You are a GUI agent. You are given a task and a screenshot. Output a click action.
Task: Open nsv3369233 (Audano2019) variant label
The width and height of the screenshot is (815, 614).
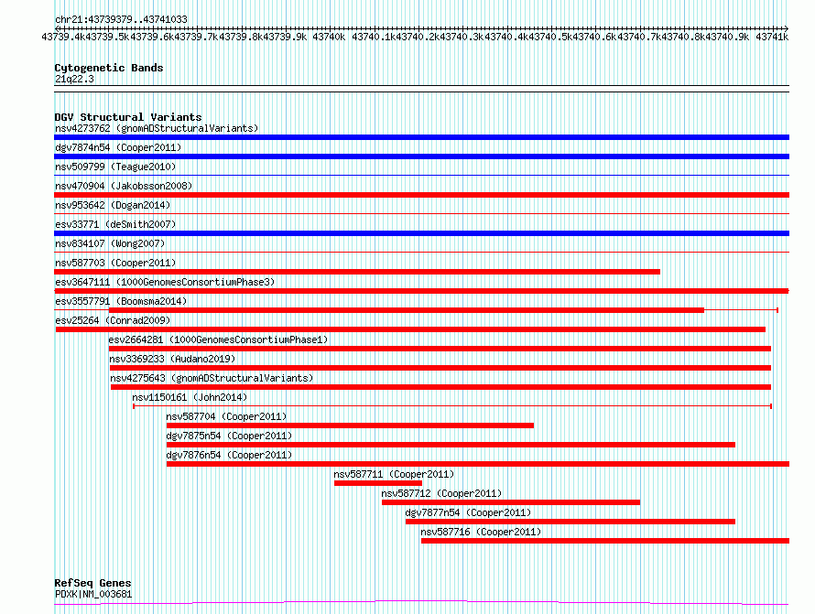[x=172, y=359]
